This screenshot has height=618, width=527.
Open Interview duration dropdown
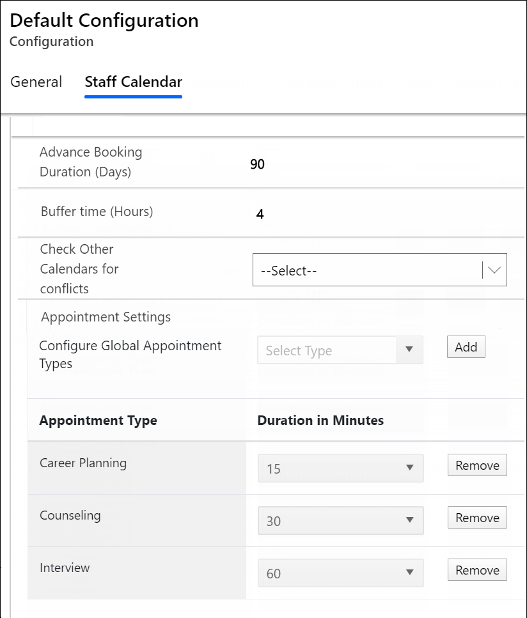coord(329,573)
